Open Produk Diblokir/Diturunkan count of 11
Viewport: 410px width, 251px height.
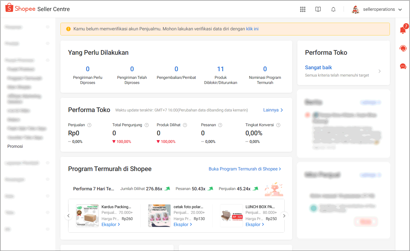[220, 69]
